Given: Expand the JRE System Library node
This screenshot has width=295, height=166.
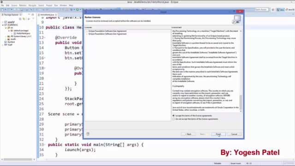Looking at the screenshot, I should (6, 36).
